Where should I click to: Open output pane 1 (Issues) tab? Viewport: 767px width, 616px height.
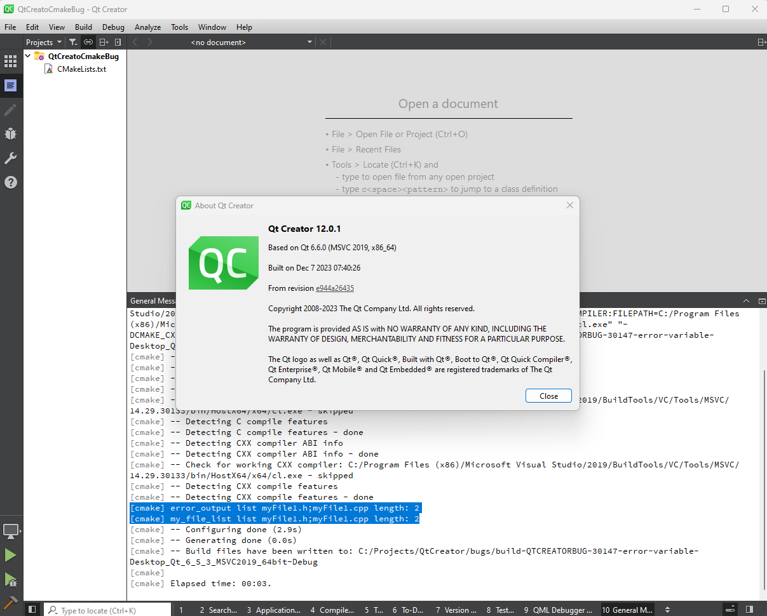[x=181, y=610]
